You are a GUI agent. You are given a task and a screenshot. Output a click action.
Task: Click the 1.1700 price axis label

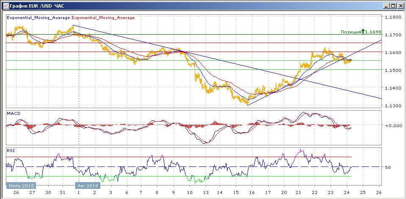tap(392, 35)
